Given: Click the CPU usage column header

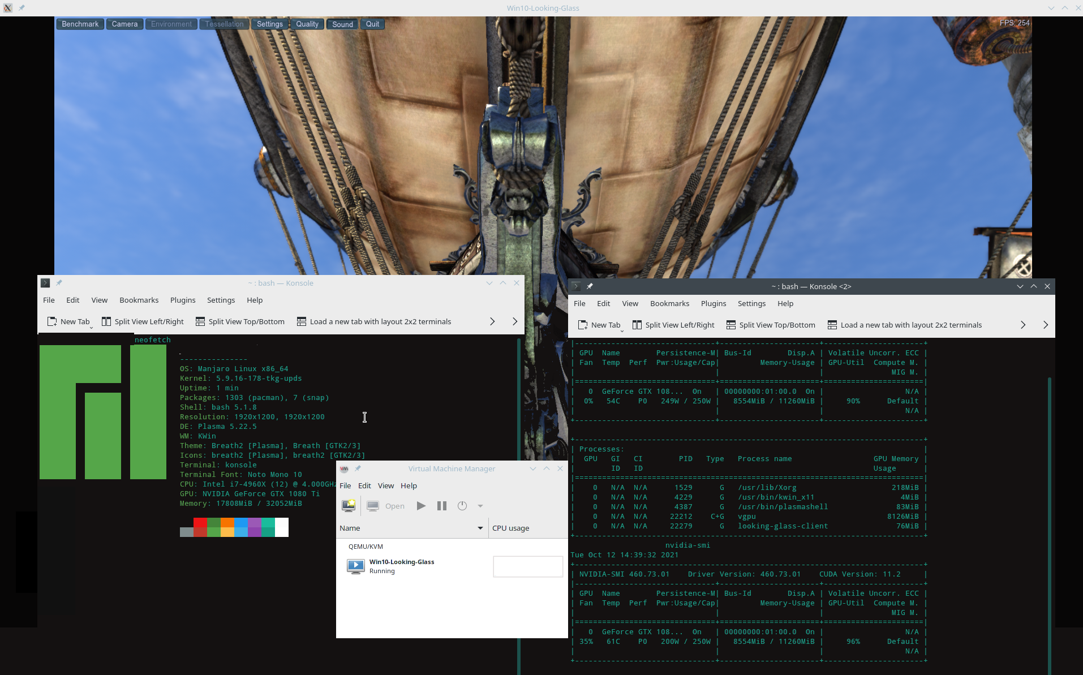Looking at the screenshot, I should (x=528, y=528).
